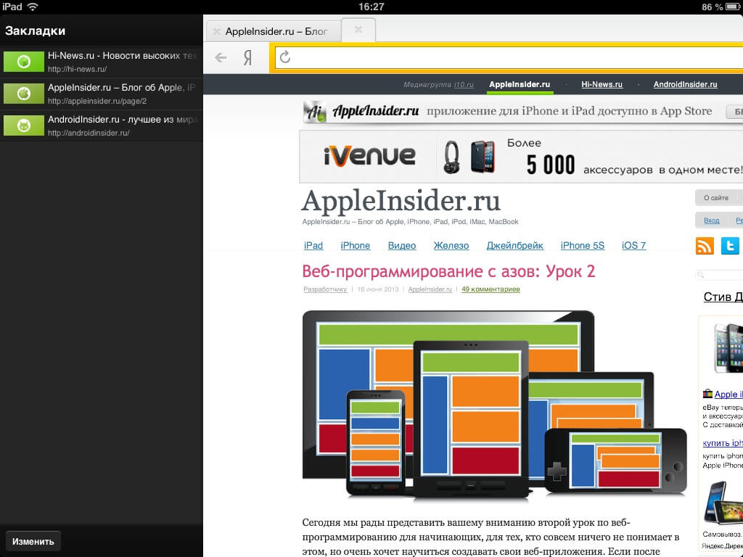743x557 pixels.
Task: Click the white iPhone ad image in sidebar
Action: (x=728, y=348)
